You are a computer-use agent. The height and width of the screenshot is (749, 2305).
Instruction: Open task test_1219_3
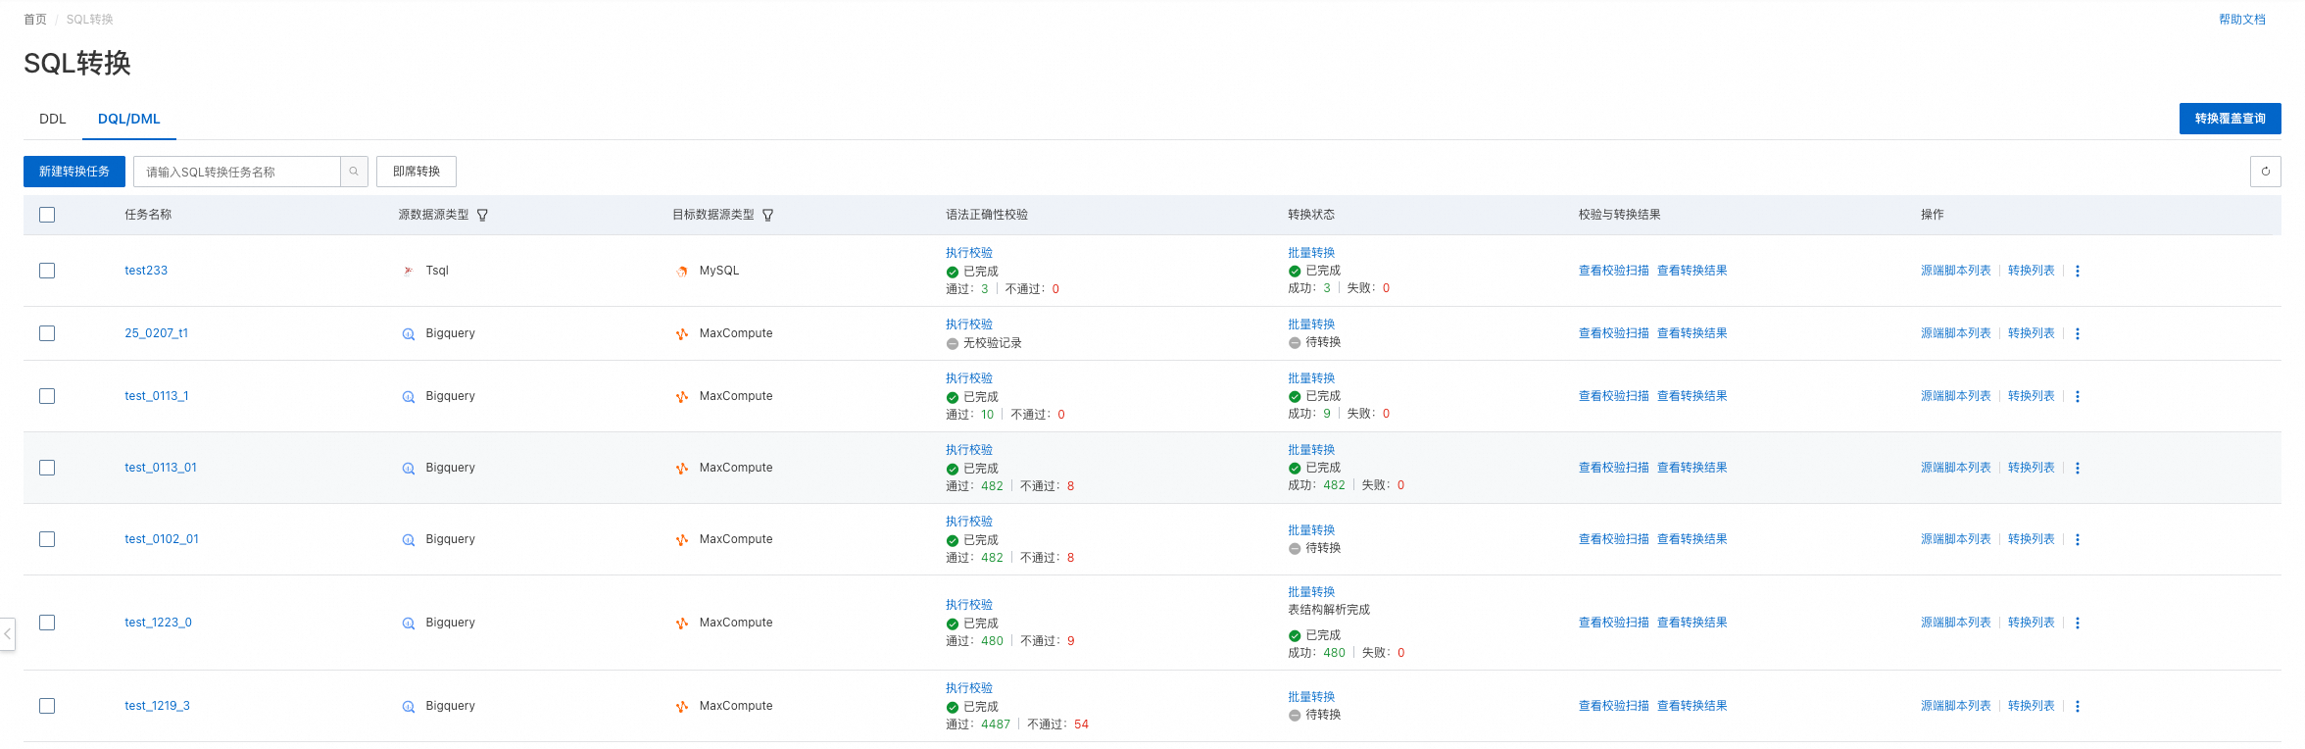[157, 706]
